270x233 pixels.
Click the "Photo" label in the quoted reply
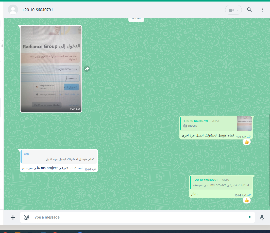coord(192,126)
